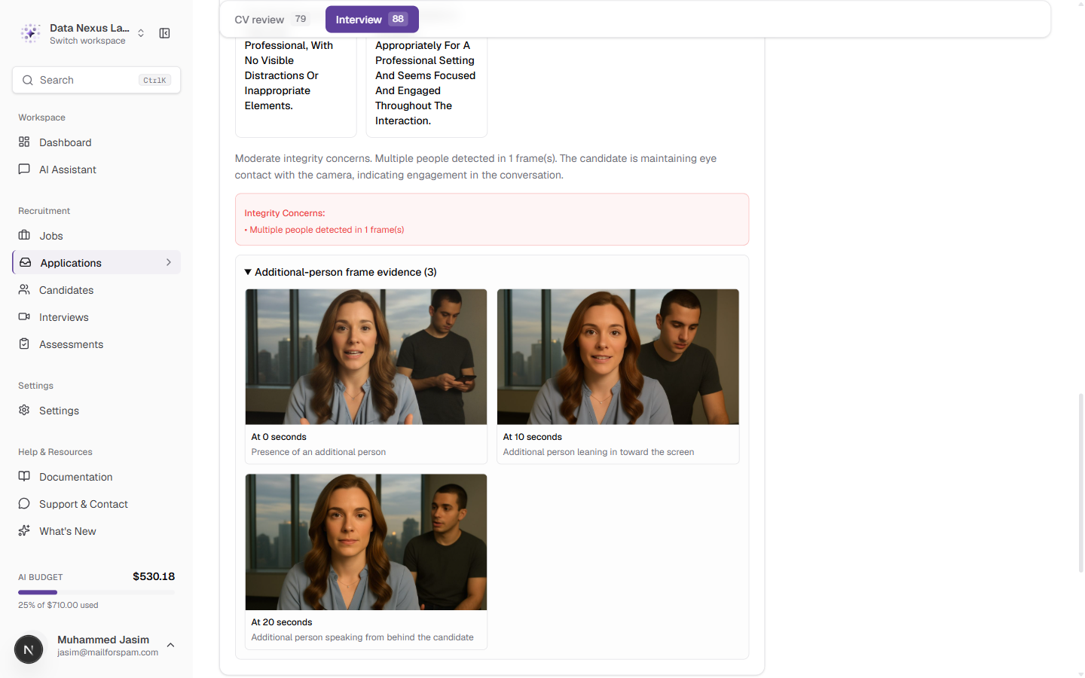This screenshot has height=678, width=1085.
Task: Click the Documentation book icon
Action: click(24, 476)
